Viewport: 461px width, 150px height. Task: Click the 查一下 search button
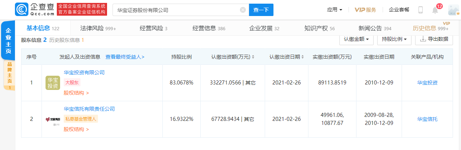tap(261, 10)
